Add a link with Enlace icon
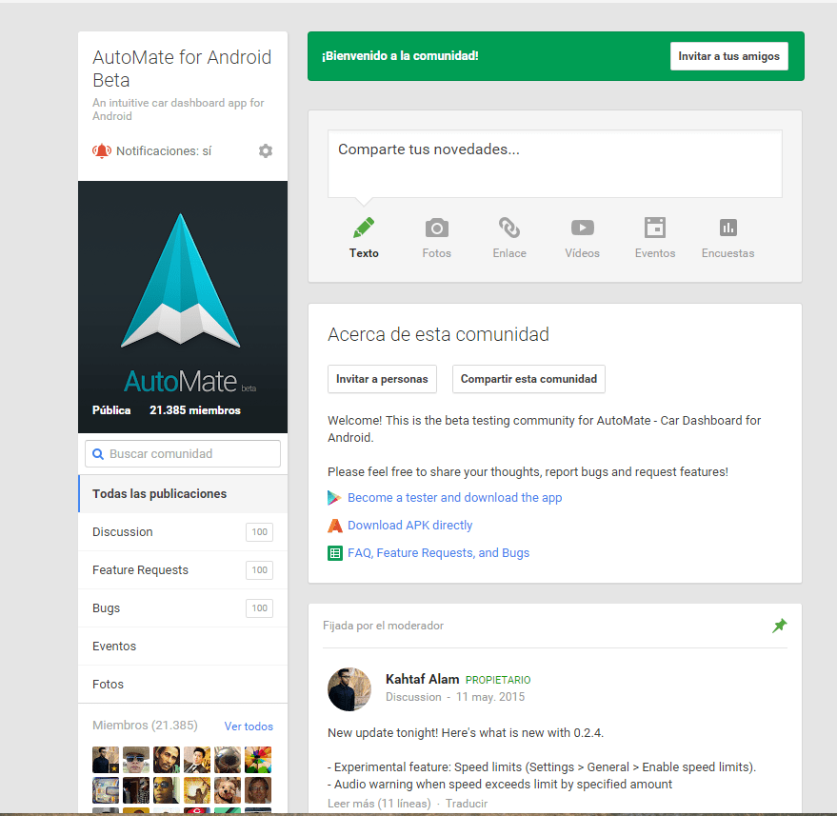Image resolution: width=837 pixels, height=816 pixels. 509,228
